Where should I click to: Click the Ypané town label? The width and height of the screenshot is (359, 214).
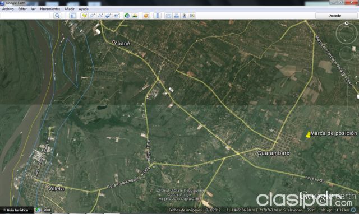122,44
